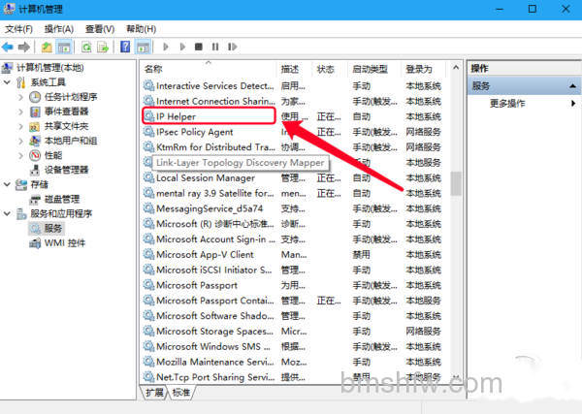Open Help with the question mark icon
This screenshot has width=582, height=414.
pos(125,47)
